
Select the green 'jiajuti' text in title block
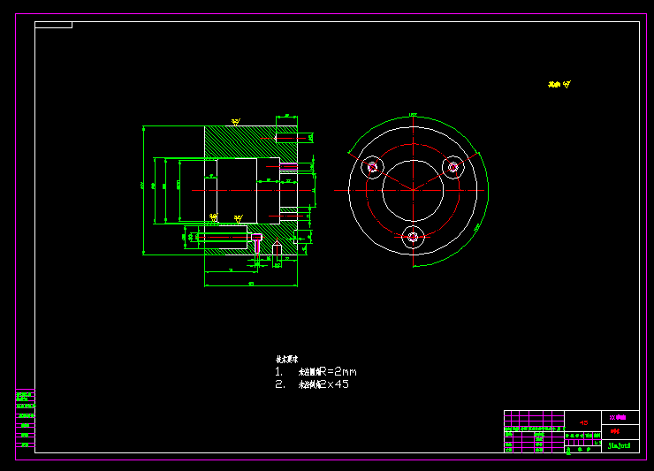(x=619, y=445)
